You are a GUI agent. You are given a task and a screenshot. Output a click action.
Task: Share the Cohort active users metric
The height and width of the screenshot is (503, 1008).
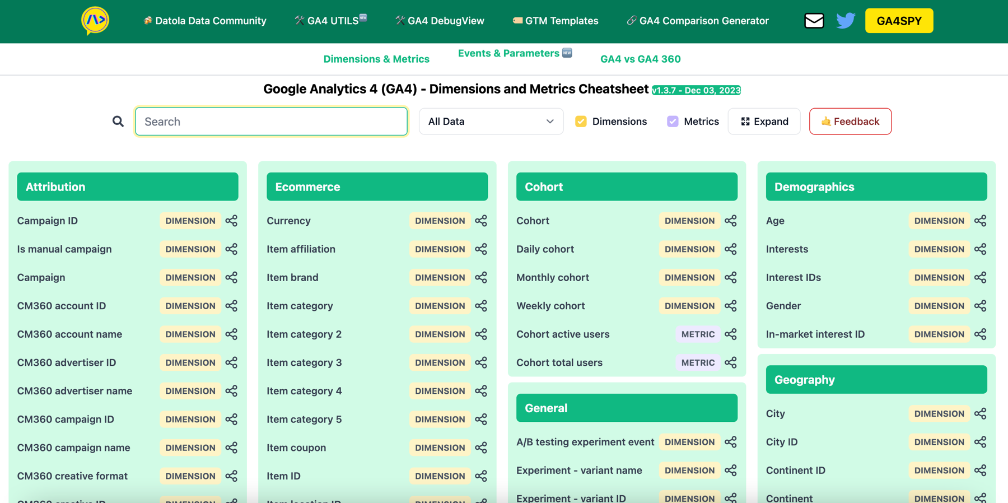[731, 334]
